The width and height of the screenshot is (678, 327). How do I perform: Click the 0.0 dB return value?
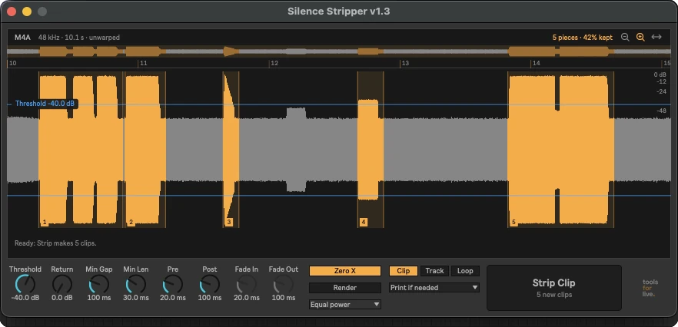tap(62, 298)
